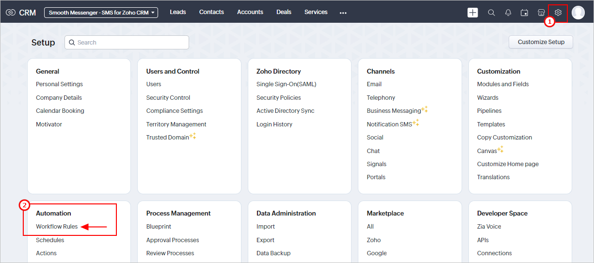Open Security Control
The image size is (594, 263).
pyautogui.click(x=168, y=98)
